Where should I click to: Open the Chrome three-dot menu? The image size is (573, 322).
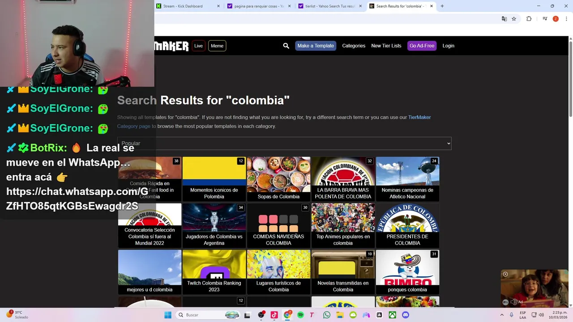tap(566, 19)
